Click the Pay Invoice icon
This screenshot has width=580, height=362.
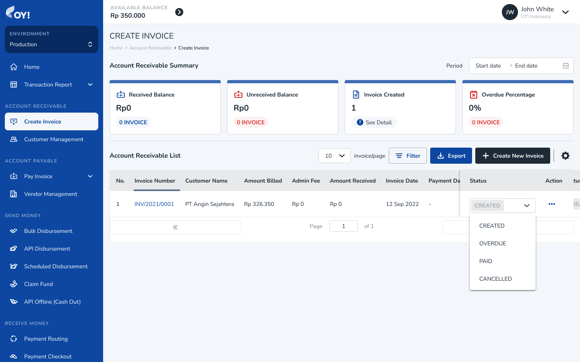14,176
